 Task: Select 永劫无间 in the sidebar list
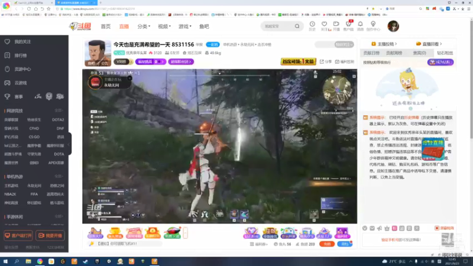34,186
